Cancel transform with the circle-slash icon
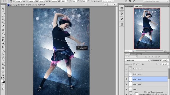170x95 pixels. pyautogui.click(x=130, y=1)
